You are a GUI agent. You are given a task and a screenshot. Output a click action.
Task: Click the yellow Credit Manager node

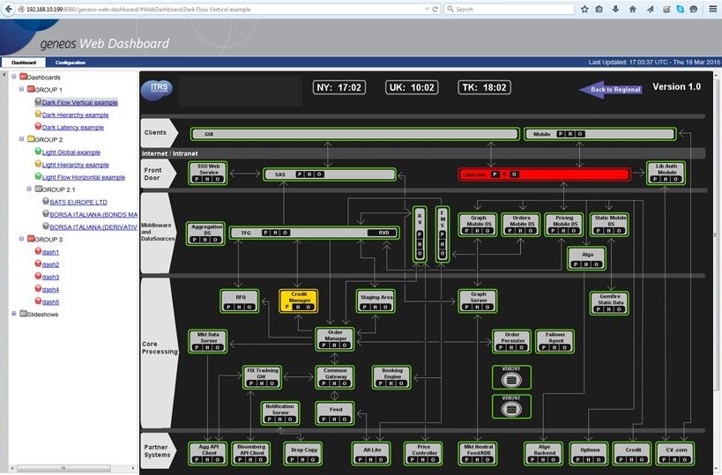[298, 301]
